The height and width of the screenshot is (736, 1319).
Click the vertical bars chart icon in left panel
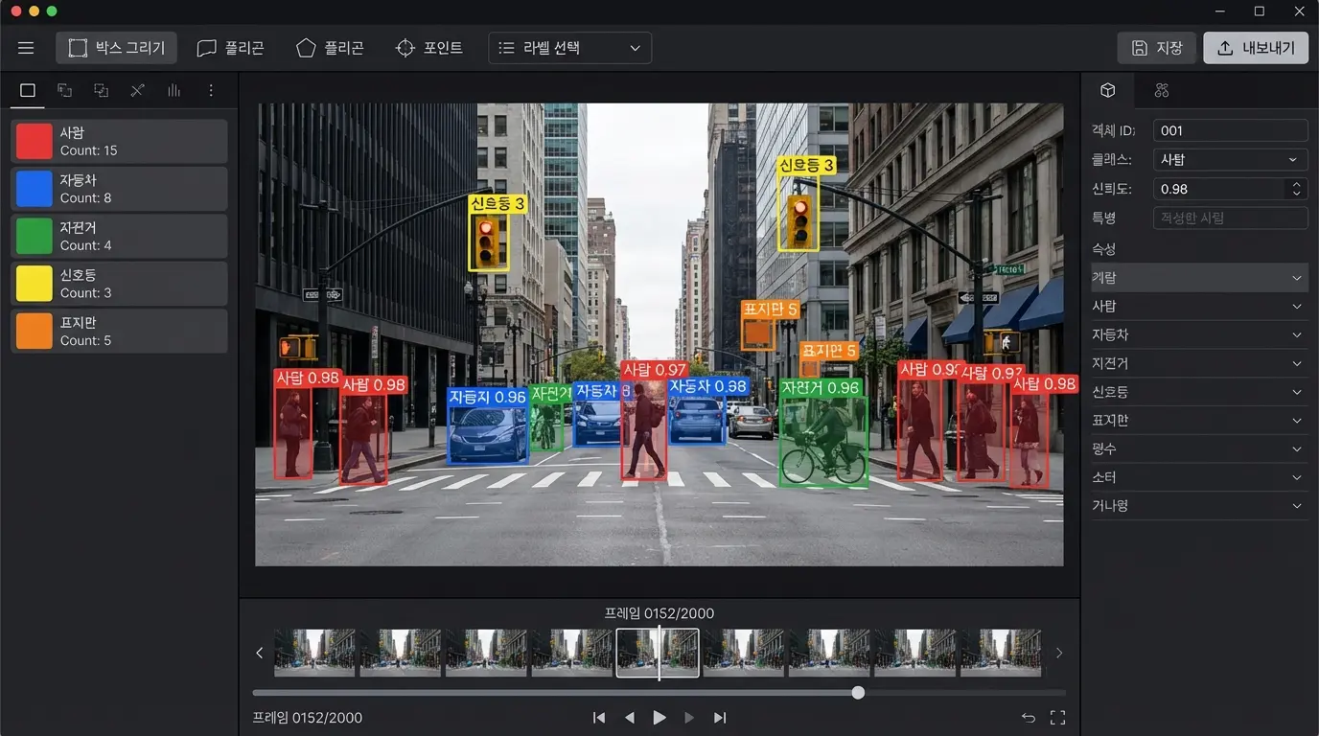(x=174, y=90)
